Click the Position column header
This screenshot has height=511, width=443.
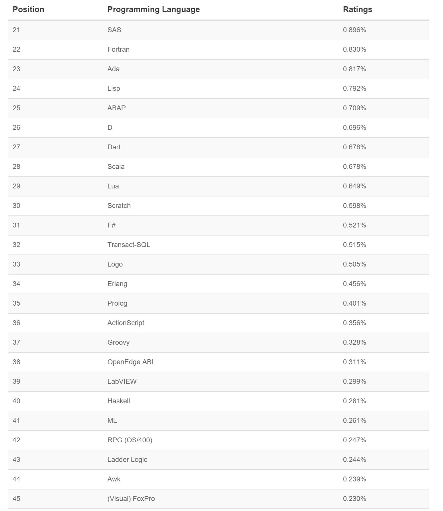[28, 9]
